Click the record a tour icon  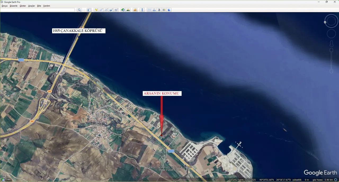pyautogui.click(x=116, y=10)
